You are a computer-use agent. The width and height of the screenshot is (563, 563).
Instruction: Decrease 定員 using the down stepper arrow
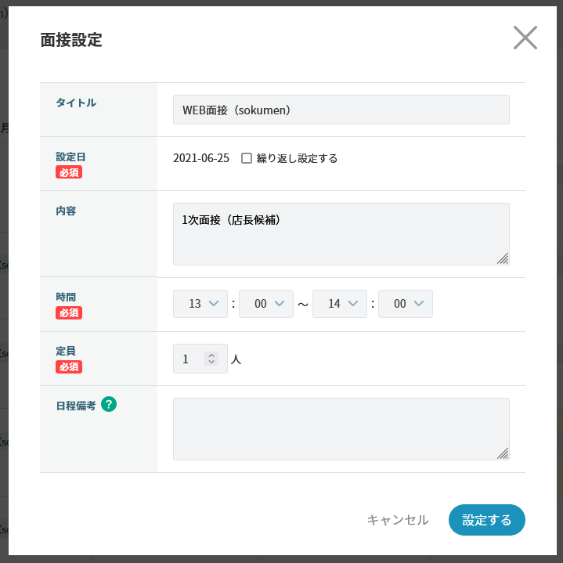211,362
